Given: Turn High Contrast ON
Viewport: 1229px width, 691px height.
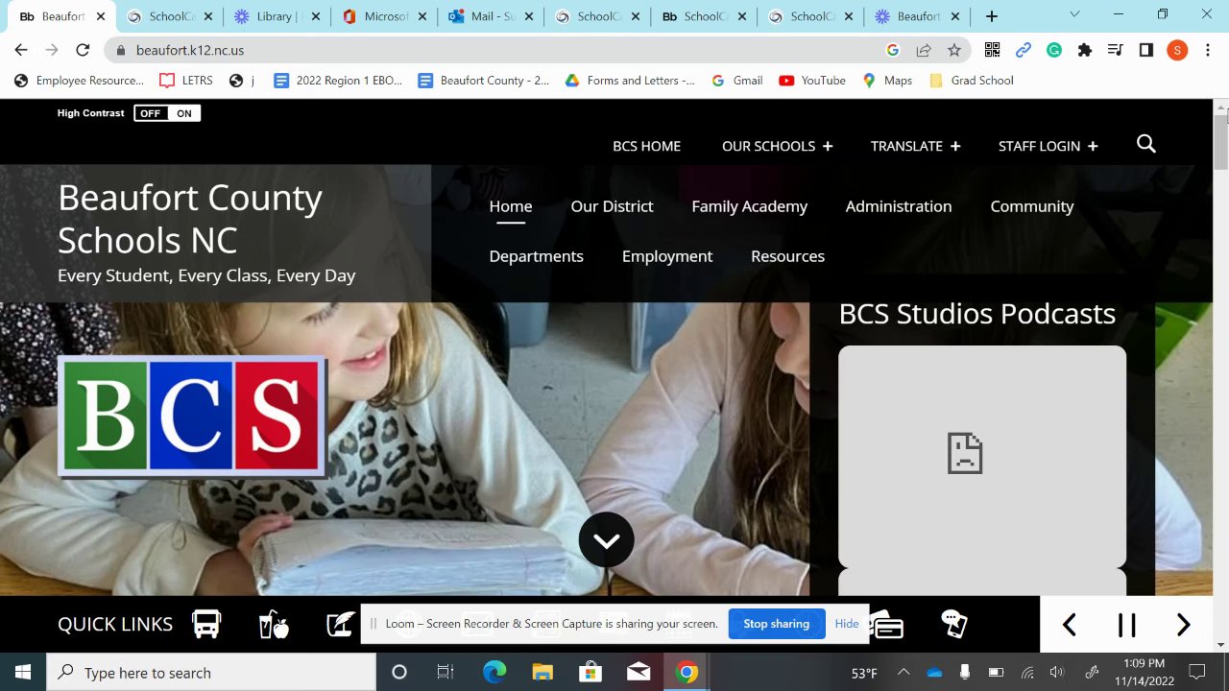Looking at the screenshot, I should point(184,113).
